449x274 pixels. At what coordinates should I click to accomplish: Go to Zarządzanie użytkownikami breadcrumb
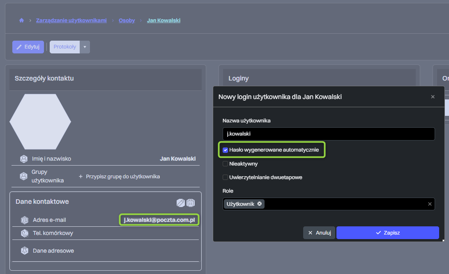coord(71,20)
